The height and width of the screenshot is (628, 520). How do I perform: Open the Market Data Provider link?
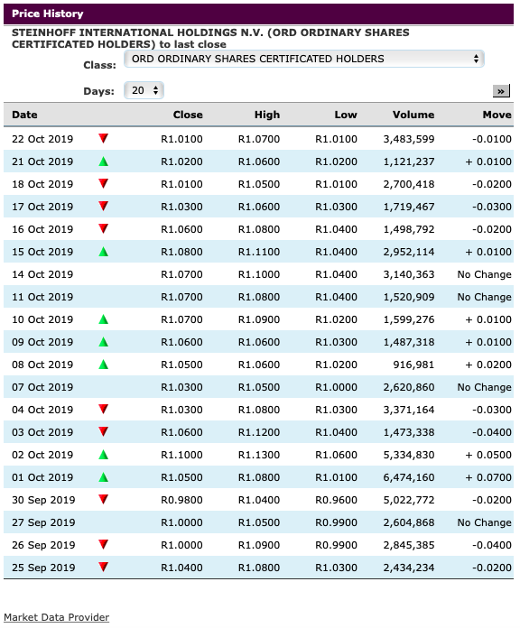click(x=57, y=617)
